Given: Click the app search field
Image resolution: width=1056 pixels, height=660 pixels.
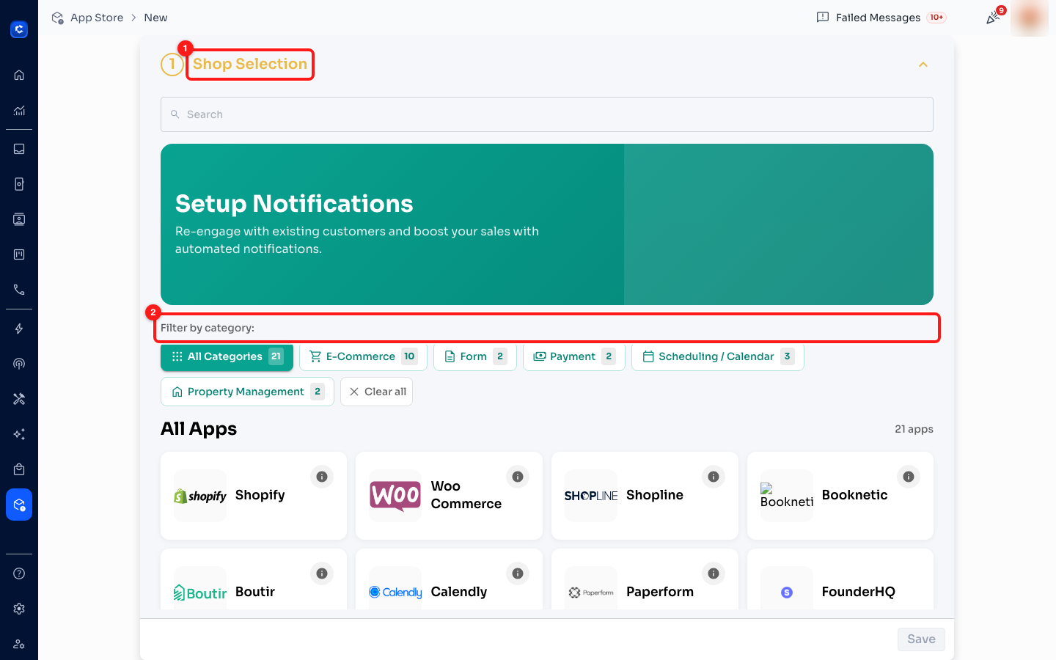Looking at the screenshot, I should (547, 114).
